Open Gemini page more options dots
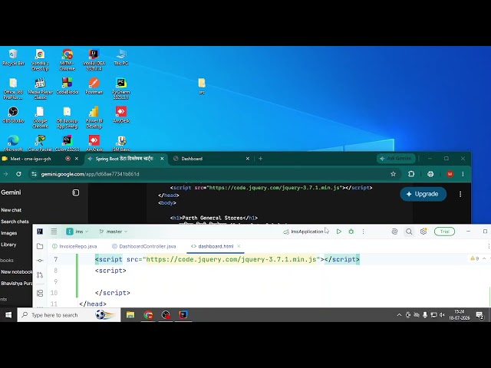 [x=460, y=194]
